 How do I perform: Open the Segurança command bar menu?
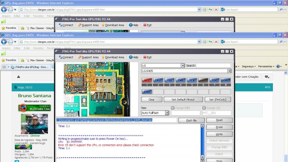tap(248, 67)
